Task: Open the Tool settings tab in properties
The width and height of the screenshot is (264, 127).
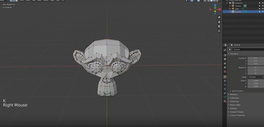Action: 225,50
